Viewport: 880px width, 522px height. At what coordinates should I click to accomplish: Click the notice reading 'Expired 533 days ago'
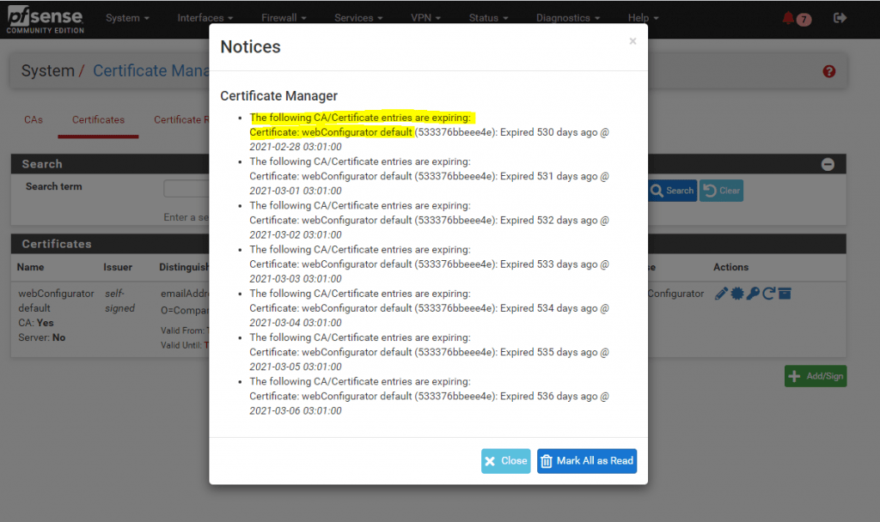pos(430,264)
